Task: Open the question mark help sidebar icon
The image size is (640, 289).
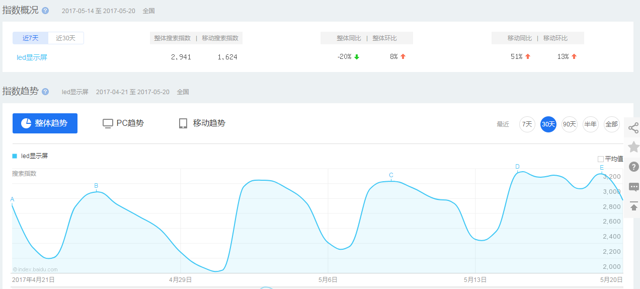Action: [633, 167]
